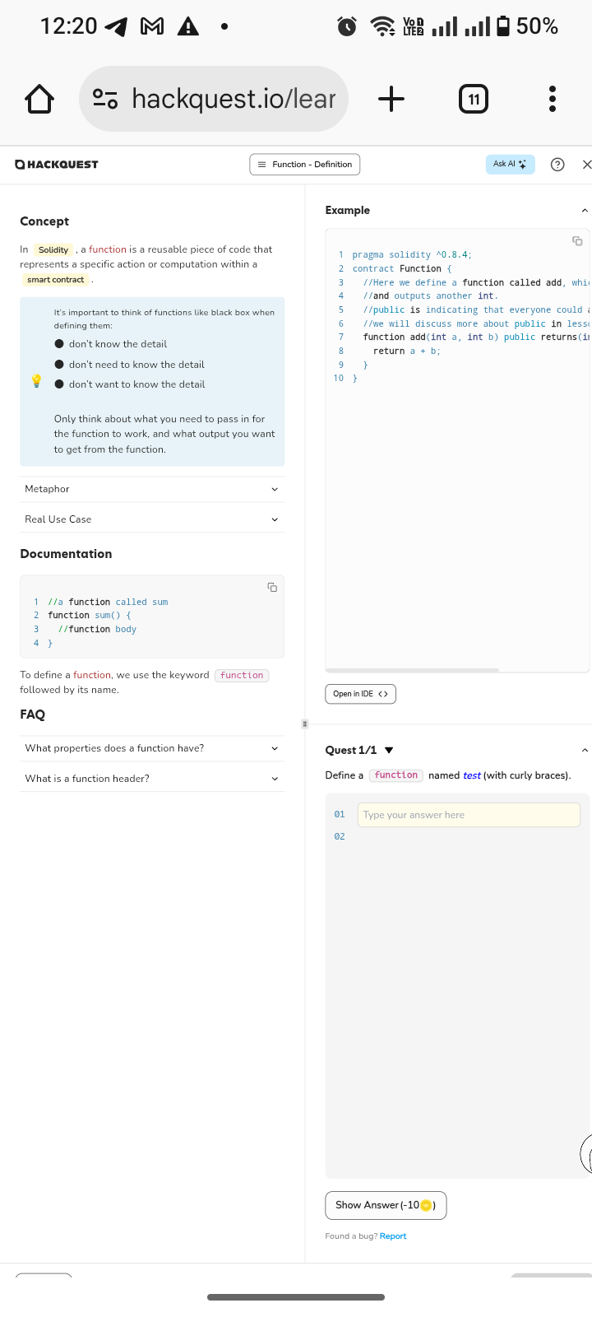Open the tab switcher showing 11 tabs

pyautogui.click(x=473, y=99)
